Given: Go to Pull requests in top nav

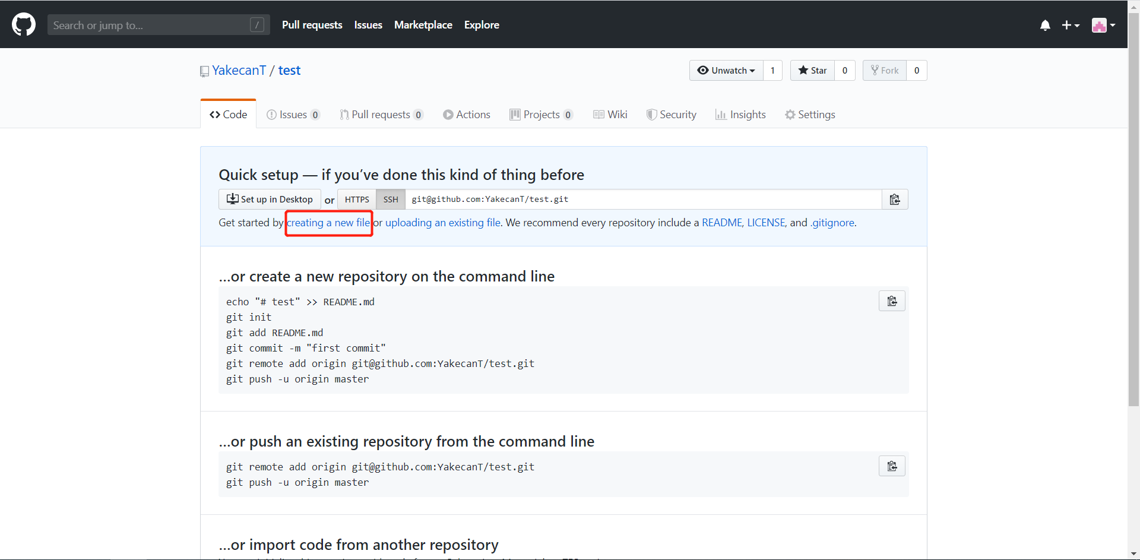Looking at the screenshot, I should point(312,25).
